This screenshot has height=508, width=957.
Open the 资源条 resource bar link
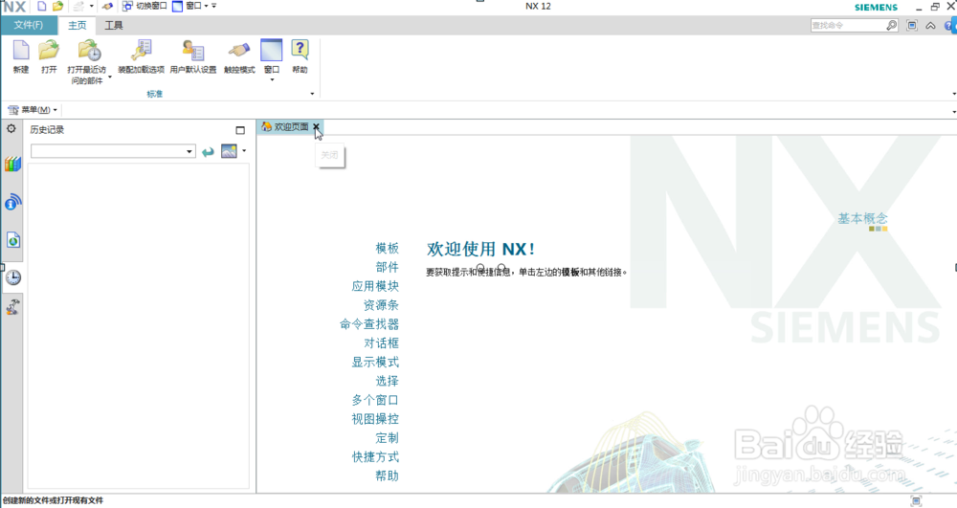381,305
